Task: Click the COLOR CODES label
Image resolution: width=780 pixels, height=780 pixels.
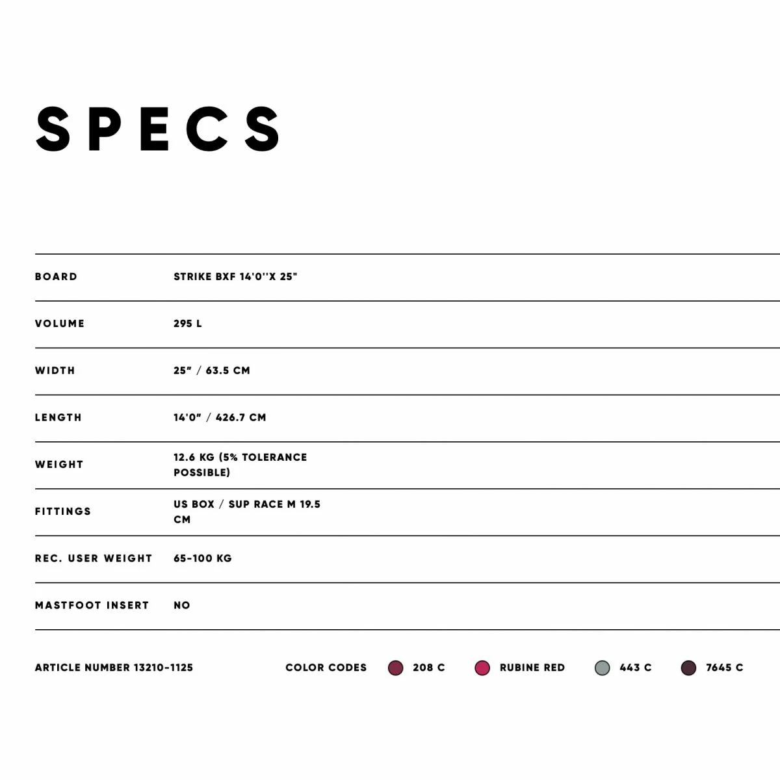Action: click(326, 668)
